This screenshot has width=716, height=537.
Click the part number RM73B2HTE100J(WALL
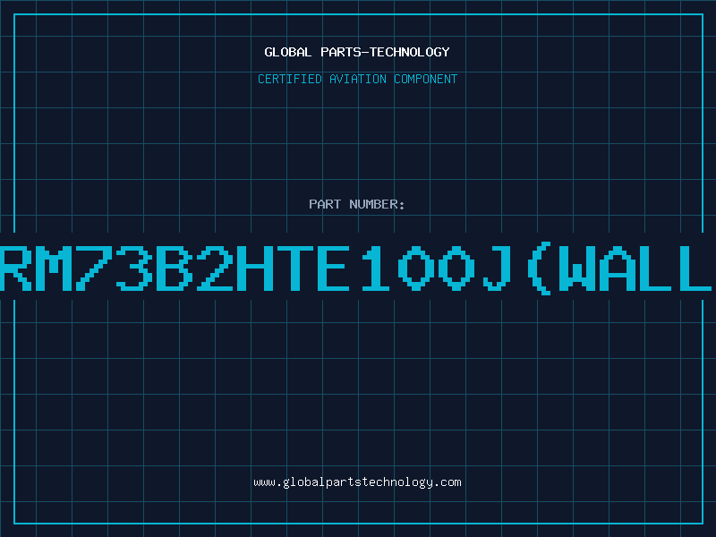356,269
